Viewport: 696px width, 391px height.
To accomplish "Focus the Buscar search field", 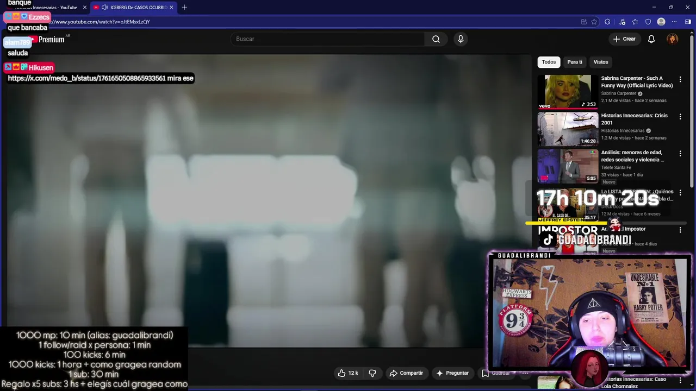I will point(328,39).
